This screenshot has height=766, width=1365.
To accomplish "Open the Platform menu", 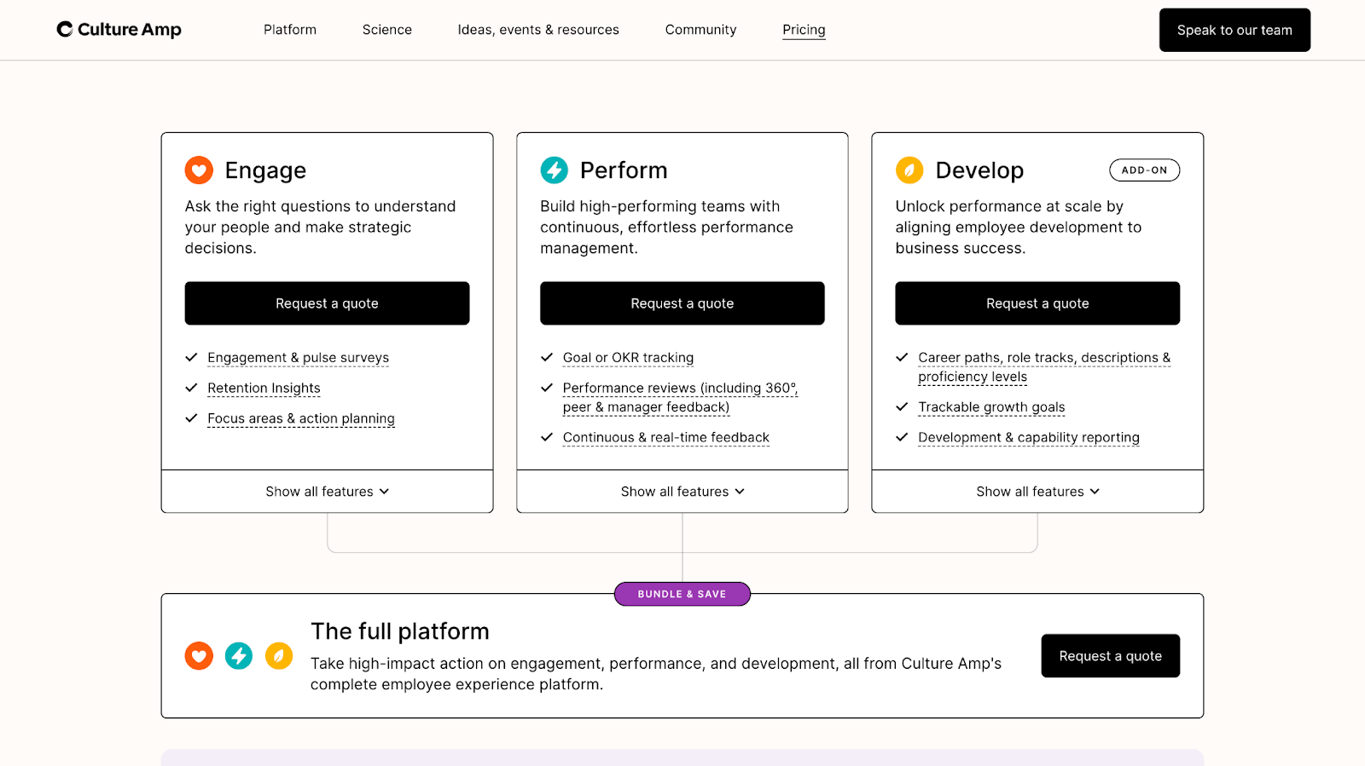I will point(290,30).
